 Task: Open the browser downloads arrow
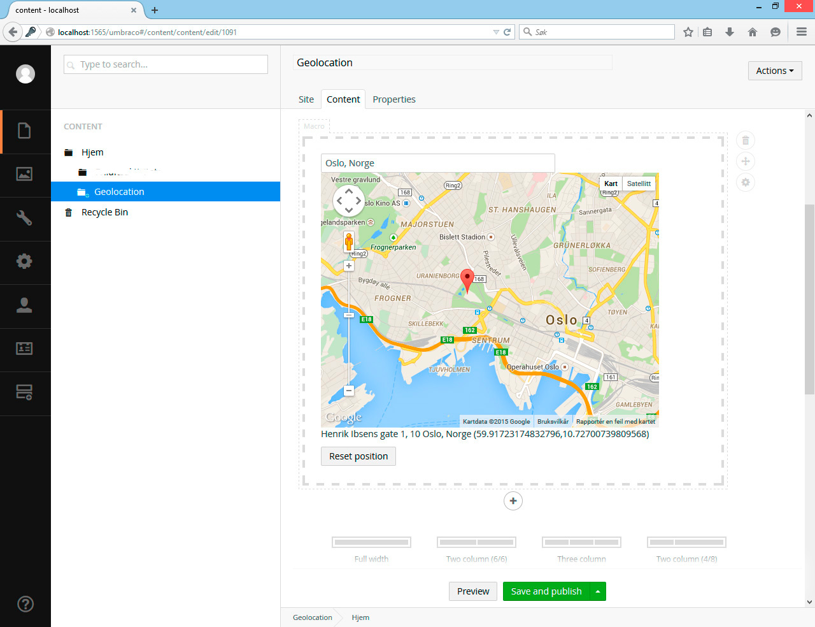pos(730,32)
